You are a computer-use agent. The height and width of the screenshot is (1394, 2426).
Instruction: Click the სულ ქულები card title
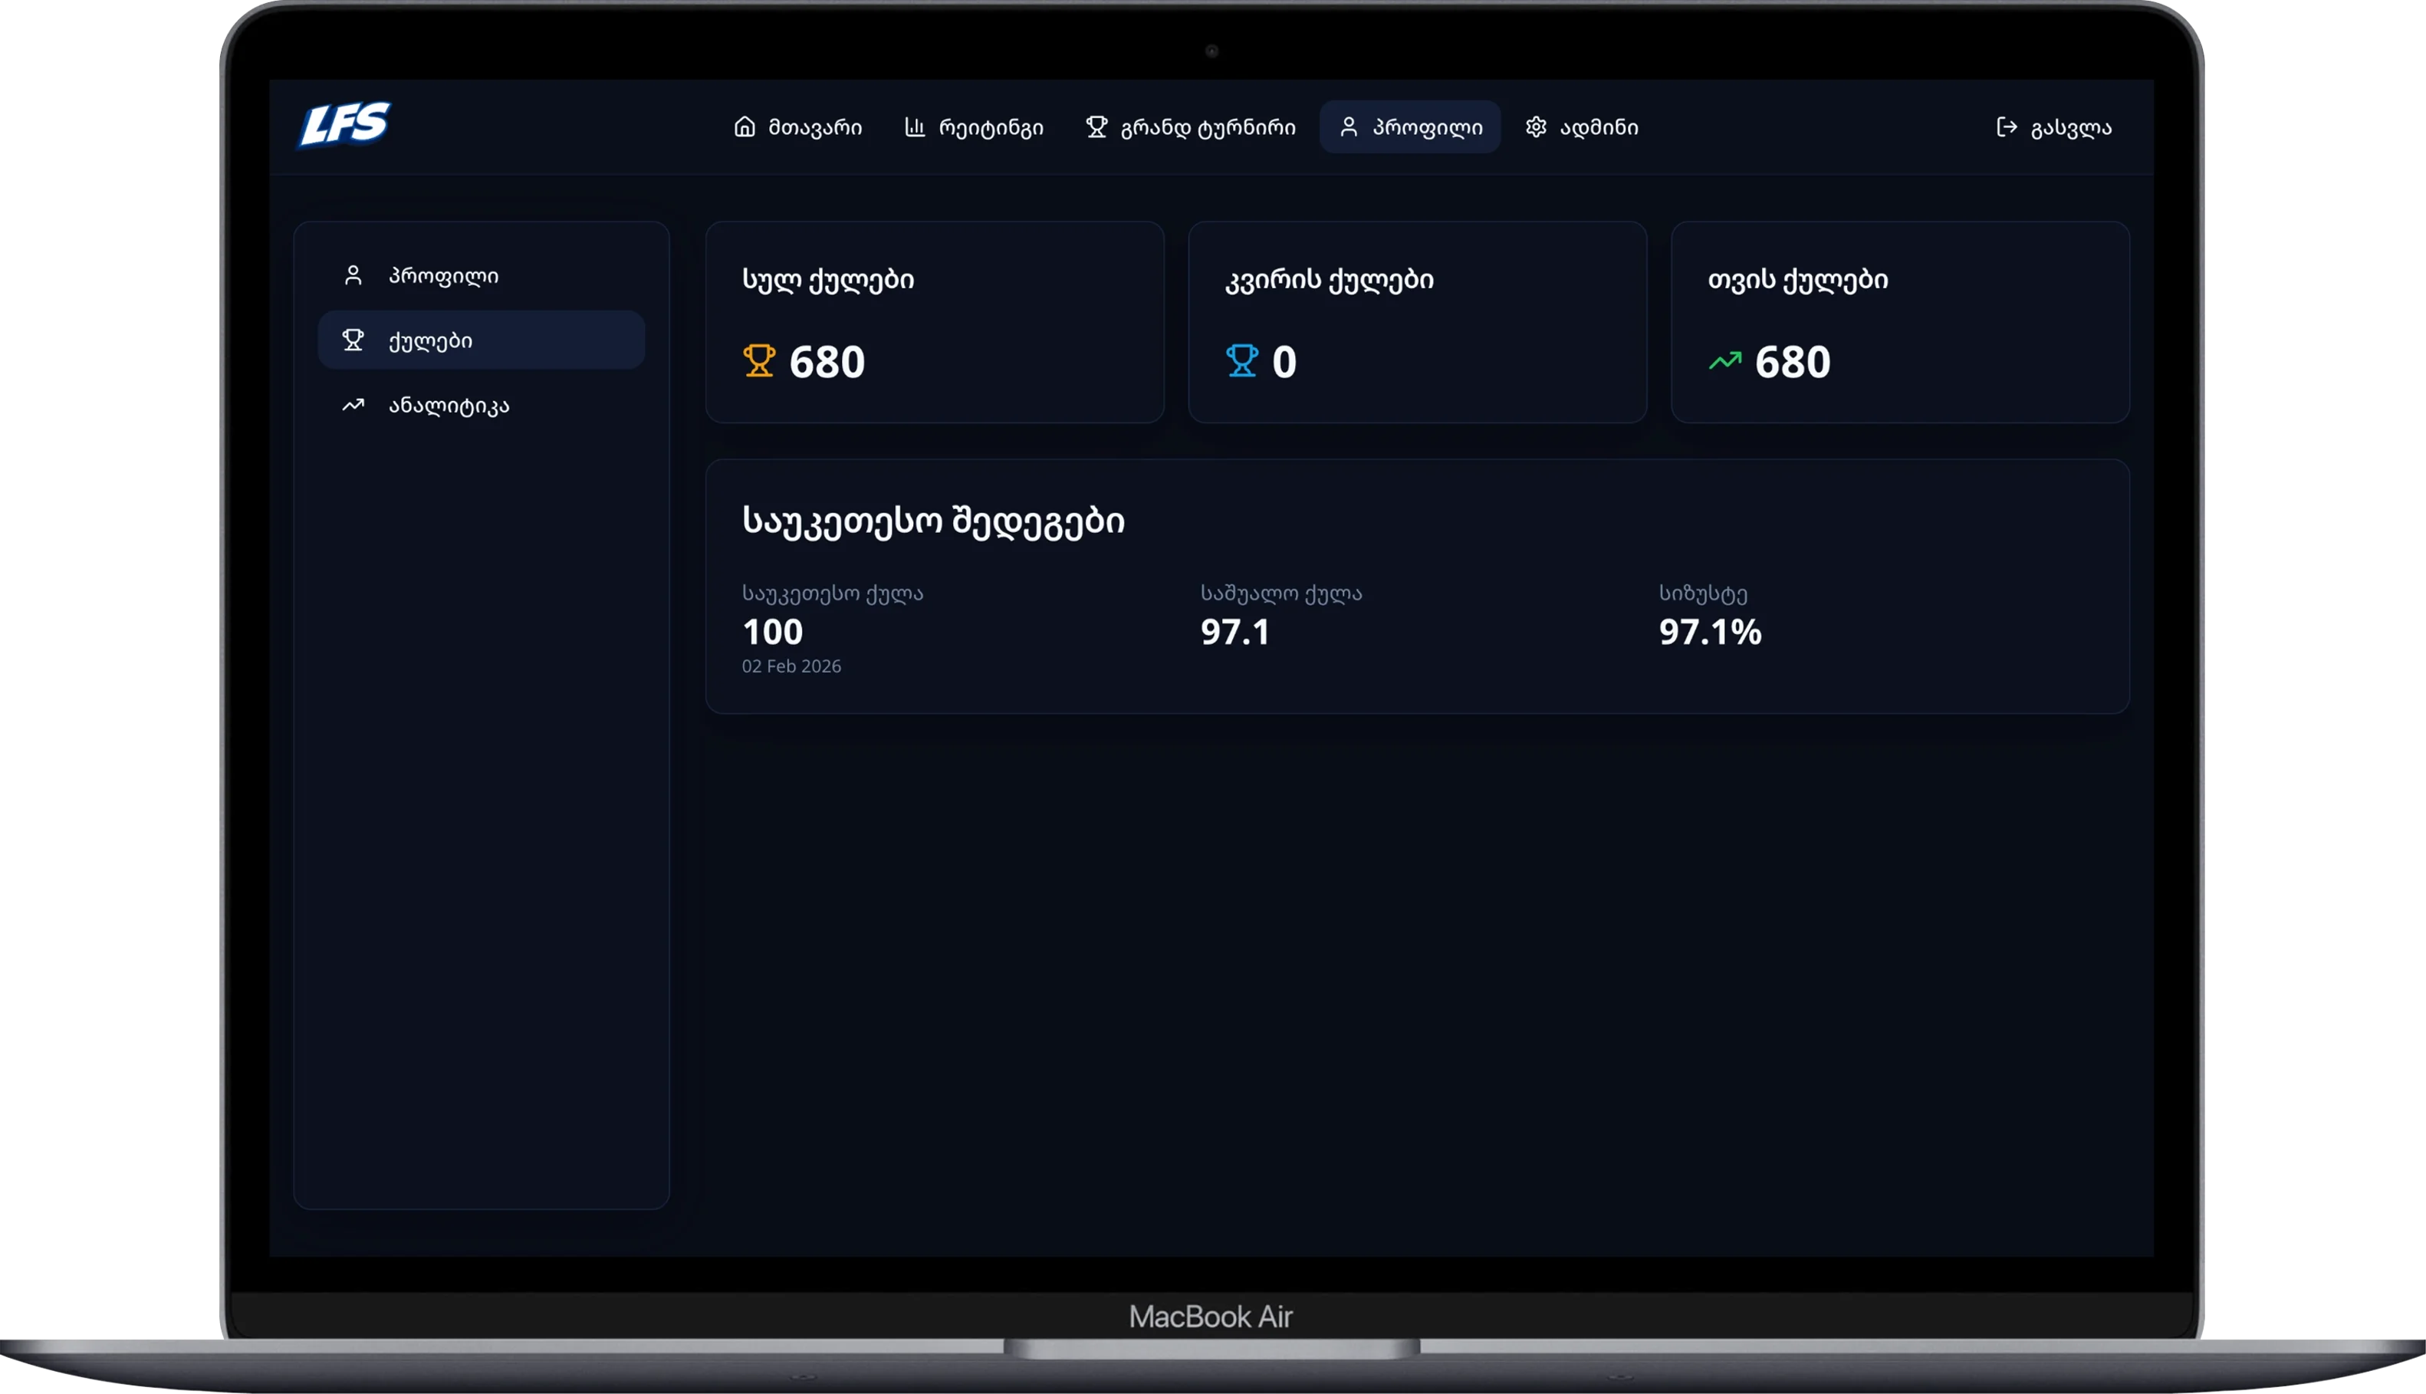[x=828, y=280]
